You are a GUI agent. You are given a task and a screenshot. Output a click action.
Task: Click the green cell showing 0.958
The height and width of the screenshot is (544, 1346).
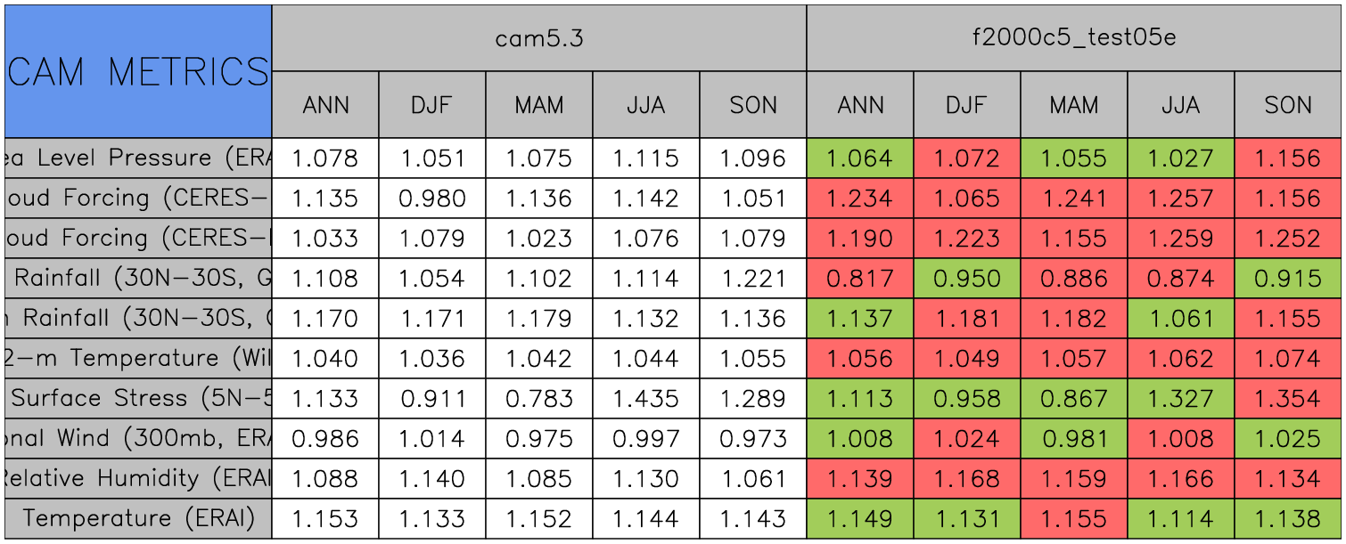tap(967, 398)
